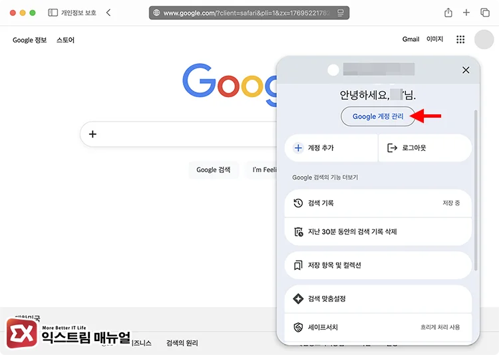Open the Share icon in Safari toolbar

tap(448, 13)
